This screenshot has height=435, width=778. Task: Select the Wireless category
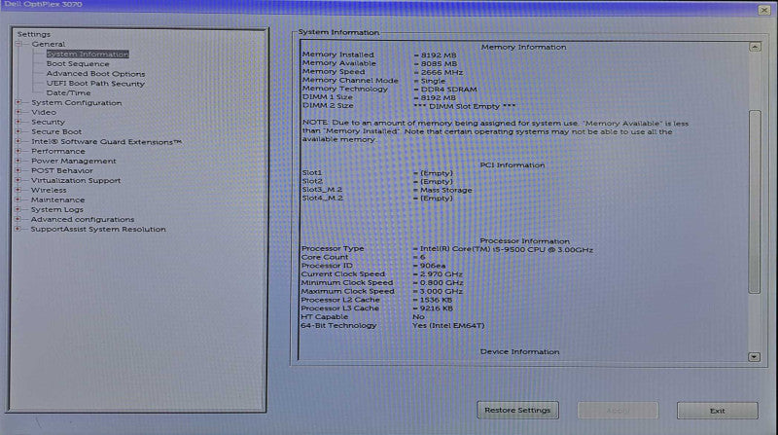(48, 190)
